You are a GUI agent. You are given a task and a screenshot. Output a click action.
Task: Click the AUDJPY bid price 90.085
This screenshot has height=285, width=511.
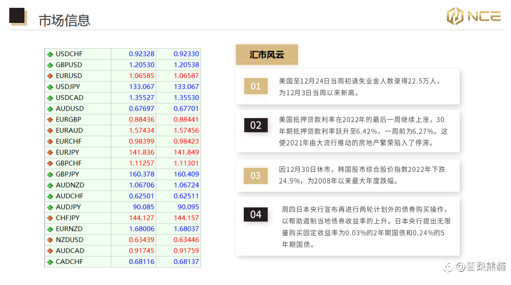tap(144, 207)
